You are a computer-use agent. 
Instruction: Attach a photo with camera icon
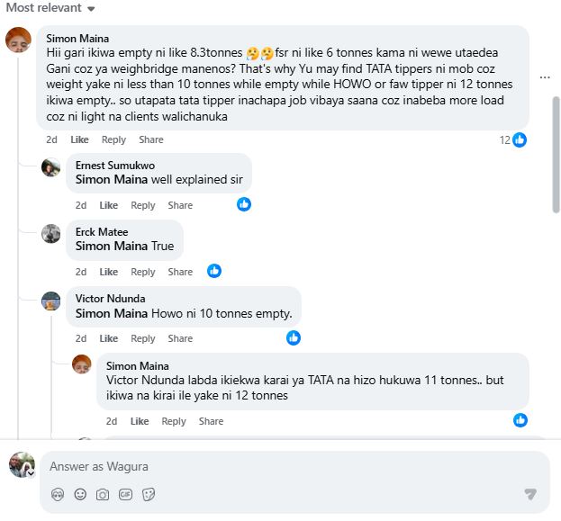coord(103,494)
